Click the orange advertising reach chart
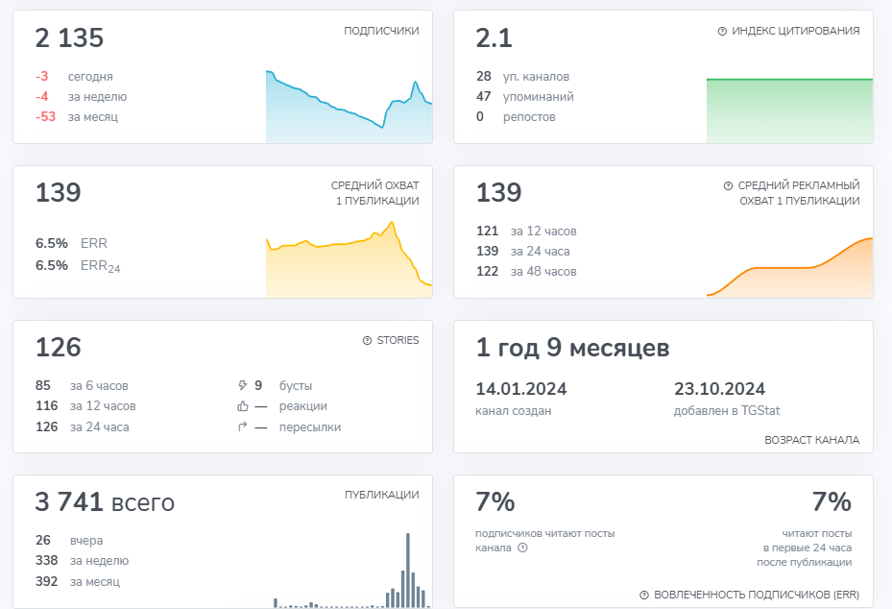 pos(789,274)
